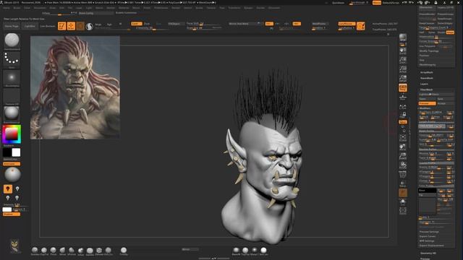
Task: Click the owl logo icon bottom left
Action: coord(14,246)
